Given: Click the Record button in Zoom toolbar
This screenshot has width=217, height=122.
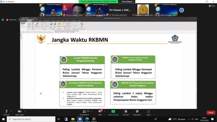Looking at the screenshot, I should pos(126,112).
